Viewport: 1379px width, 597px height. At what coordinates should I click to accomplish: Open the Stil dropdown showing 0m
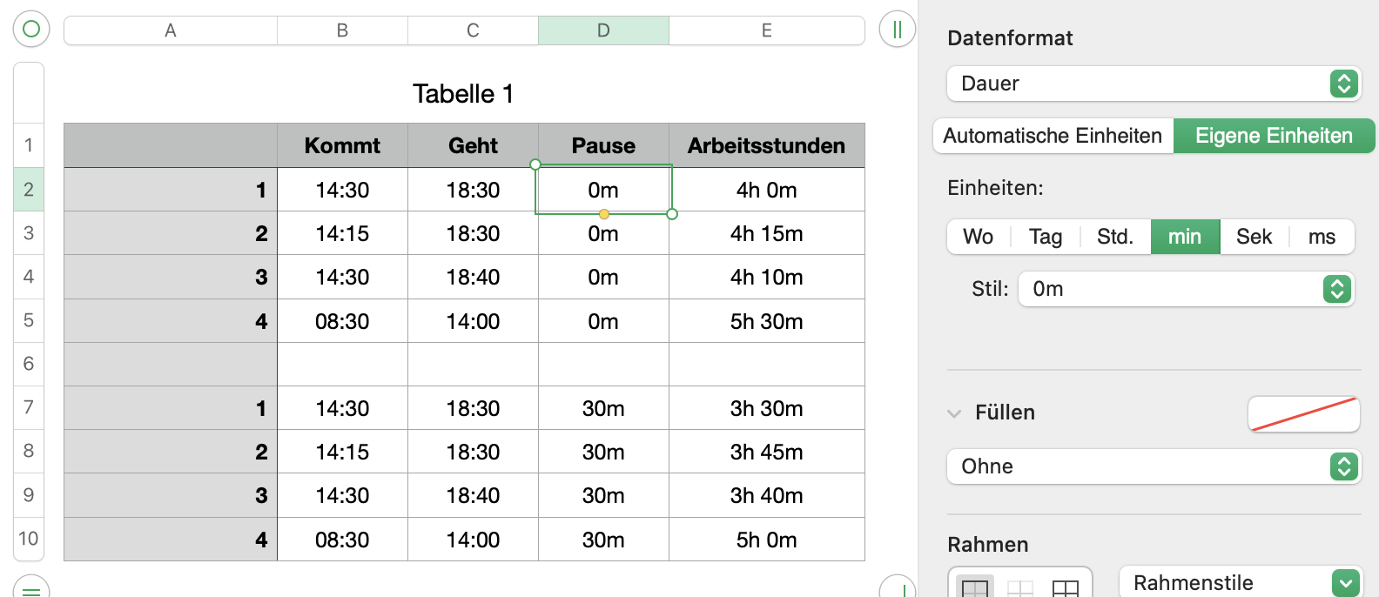[1186, 289]
